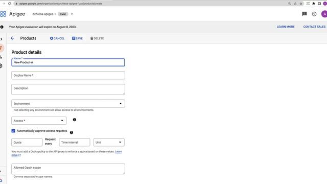This screenshot has height=184, width=327.
Task: Click the analytics bar chart sidebar icon
Action: coord(1,57)
